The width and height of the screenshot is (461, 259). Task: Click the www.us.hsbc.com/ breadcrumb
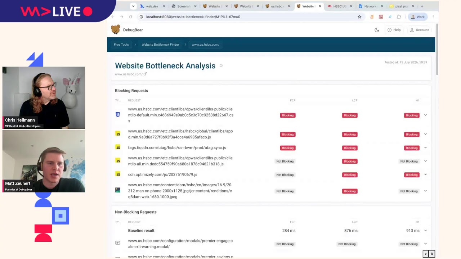206,45
